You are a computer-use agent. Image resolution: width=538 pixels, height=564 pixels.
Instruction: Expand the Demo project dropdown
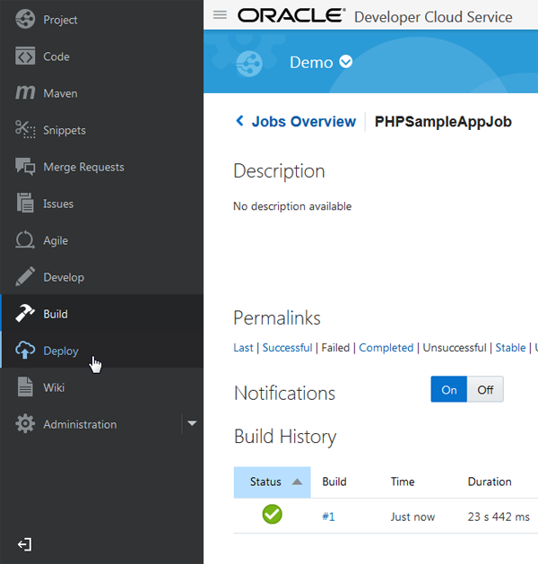[346, 62]
